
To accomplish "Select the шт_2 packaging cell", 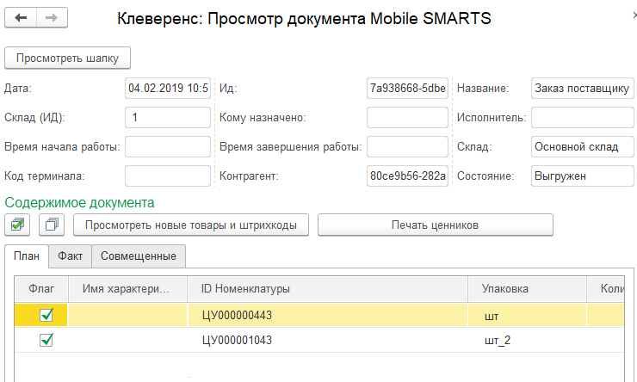I will [x=528, y=340].
